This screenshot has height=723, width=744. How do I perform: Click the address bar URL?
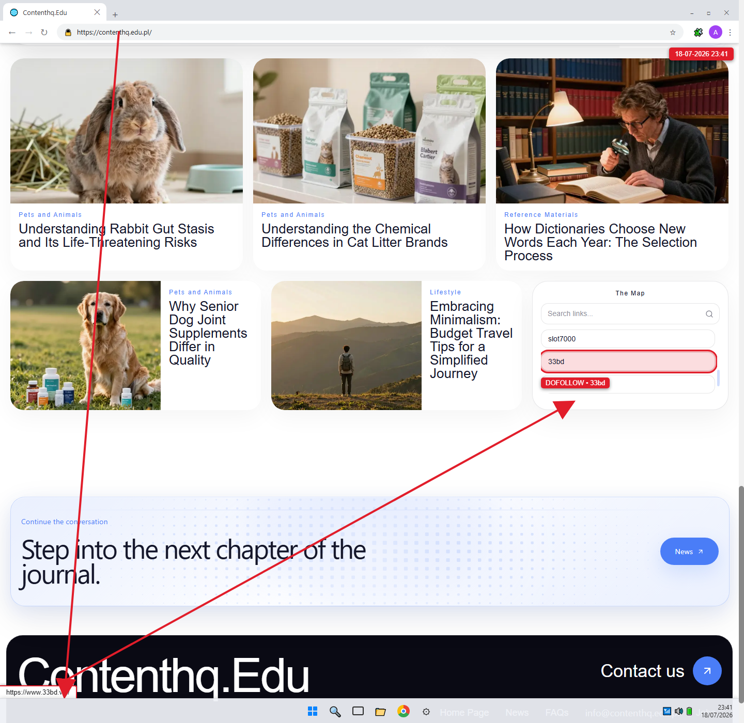114,32
